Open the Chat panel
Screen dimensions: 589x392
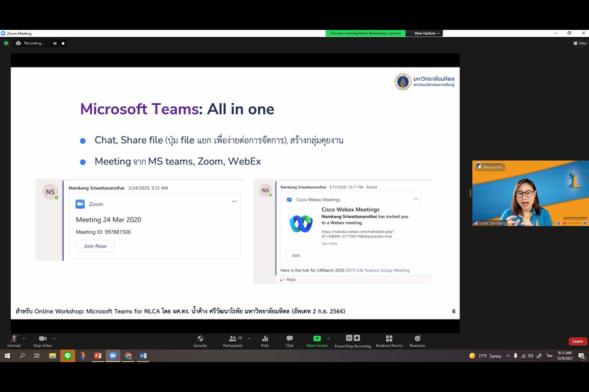[290, 339]
